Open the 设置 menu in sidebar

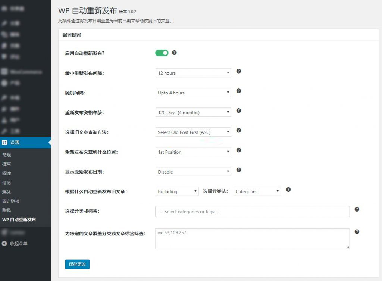pos(25,143)
